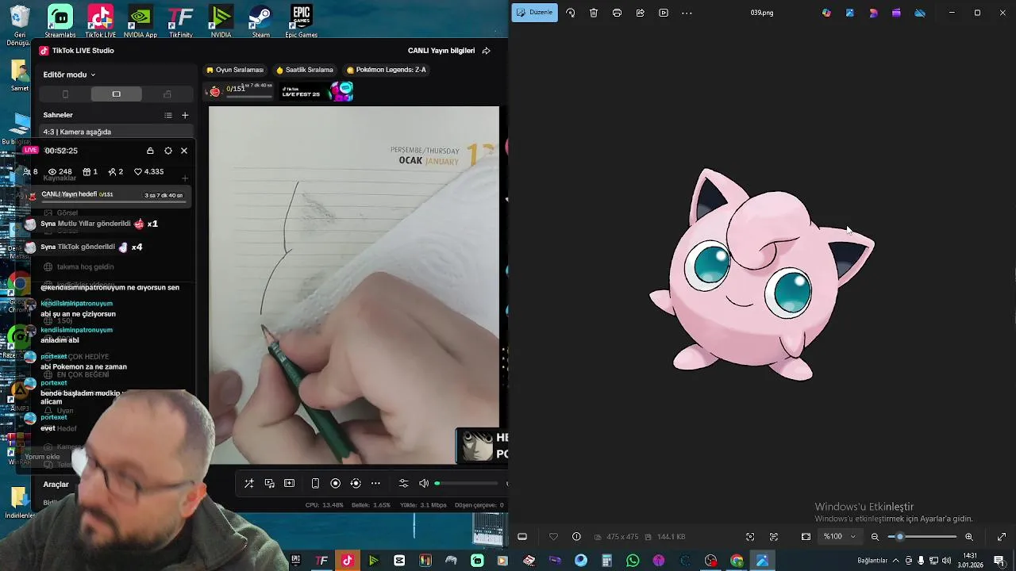Image resolution: width=1016 pixels, height=571 pixels.
Task: Toggle the overlay lock icon
Action: tap(150, 151)
